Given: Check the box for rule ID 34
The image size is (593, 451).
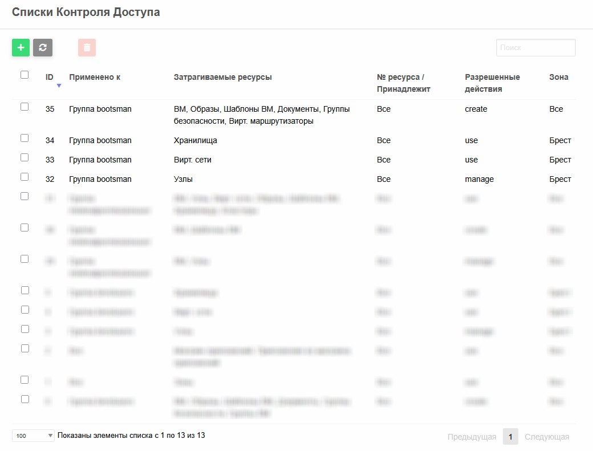Looking at the screenshot, I should click(25, 138).
